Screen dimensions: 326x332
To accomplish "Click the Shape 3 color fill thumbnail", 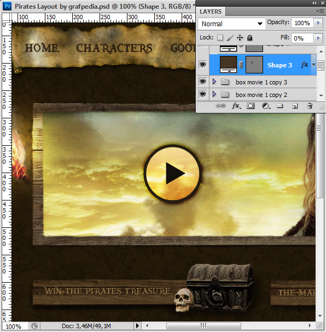I will pyautogui.click(x=228, y=64).
